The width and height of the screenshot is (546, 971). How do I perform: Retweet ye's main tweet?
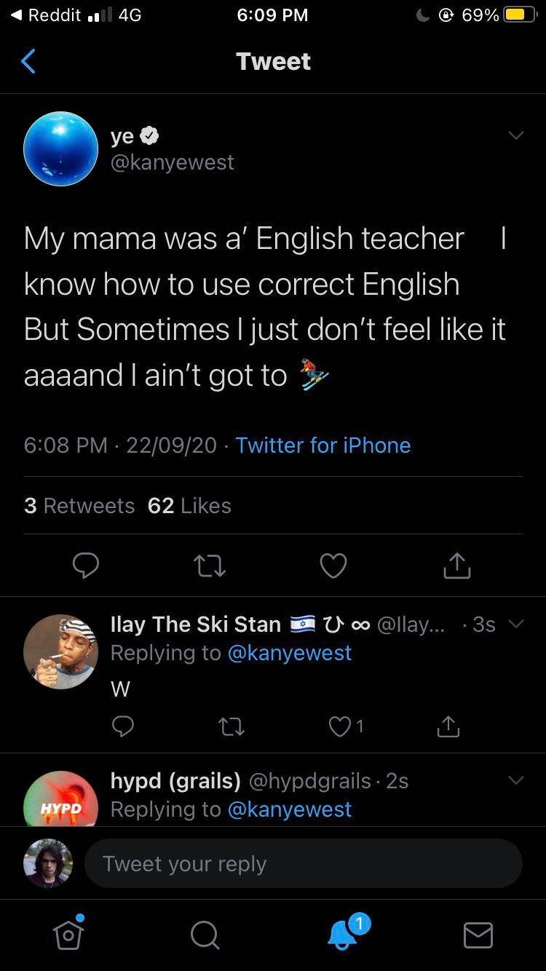coord(209,566)
